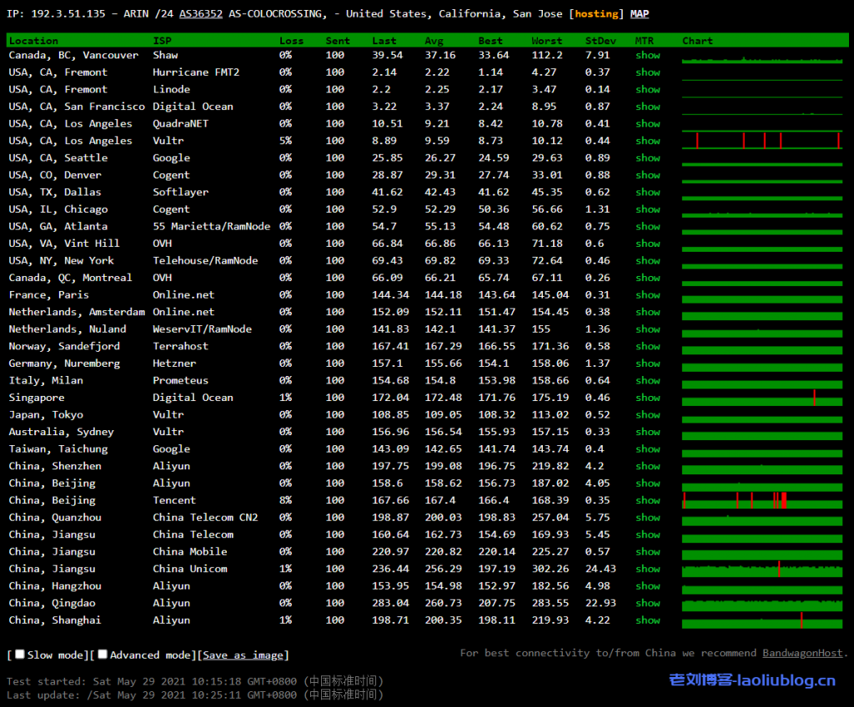Show MTR for Japan Tokyo Vultr
The height and width of the screenshot is (707, 854).
coord(647,414)
